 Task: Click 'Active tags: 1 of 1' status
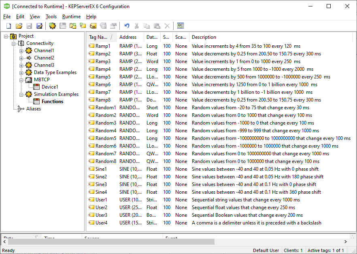coord(326,250)
